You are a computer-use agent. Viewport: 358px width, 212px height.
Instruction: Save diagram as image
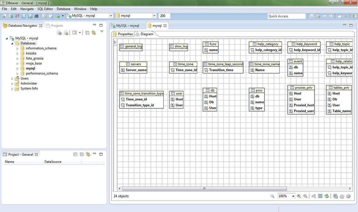335,196
